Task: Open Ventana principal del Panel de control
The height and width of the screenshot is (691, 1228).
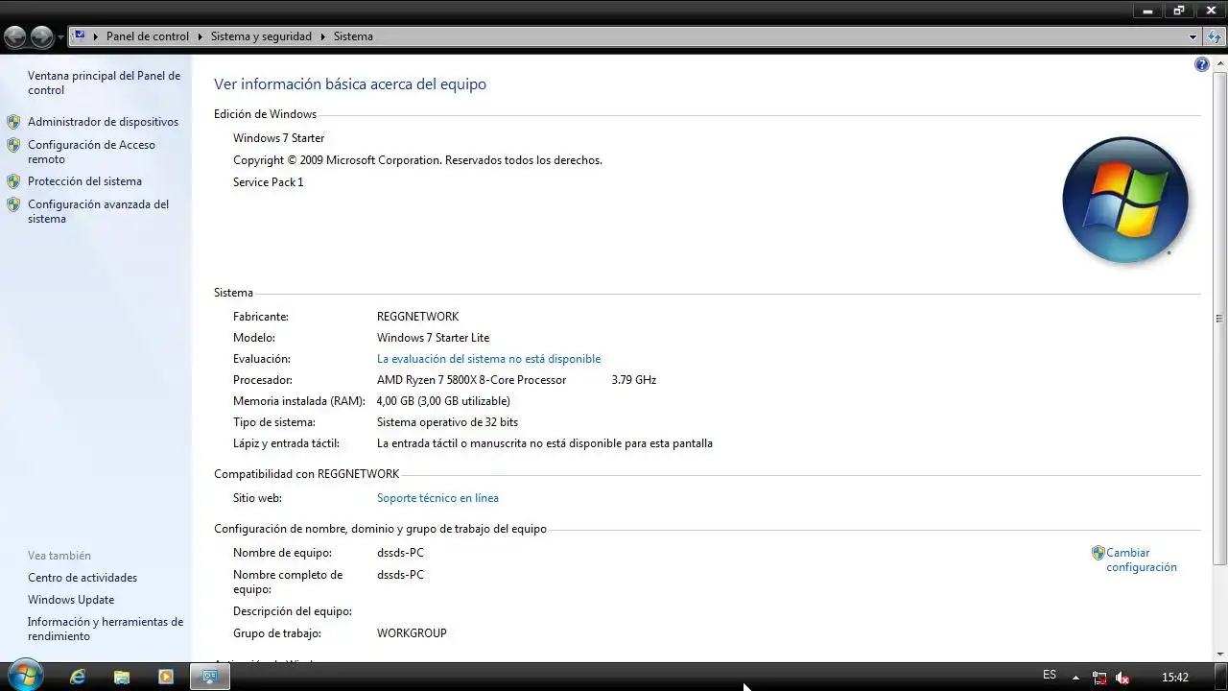Action: tap(104, 83)
